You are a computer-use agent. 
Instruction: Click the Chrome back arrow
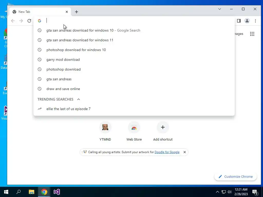click(x=13, y=21)
